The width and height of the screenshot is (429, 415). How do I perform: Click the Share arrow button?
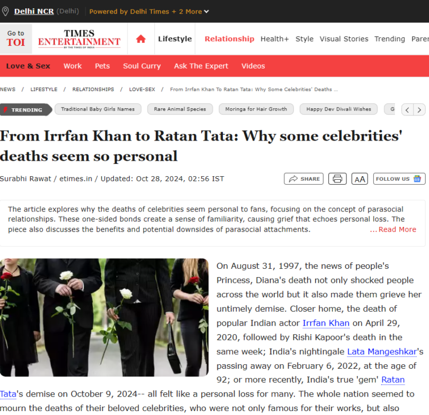(x=304, y=178)
